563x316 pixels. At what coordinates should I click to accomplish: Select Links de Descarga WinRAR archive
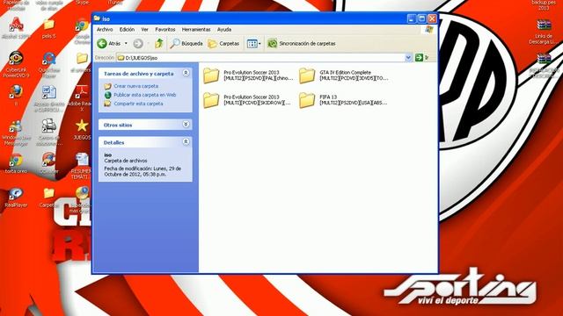pos(544,32)
